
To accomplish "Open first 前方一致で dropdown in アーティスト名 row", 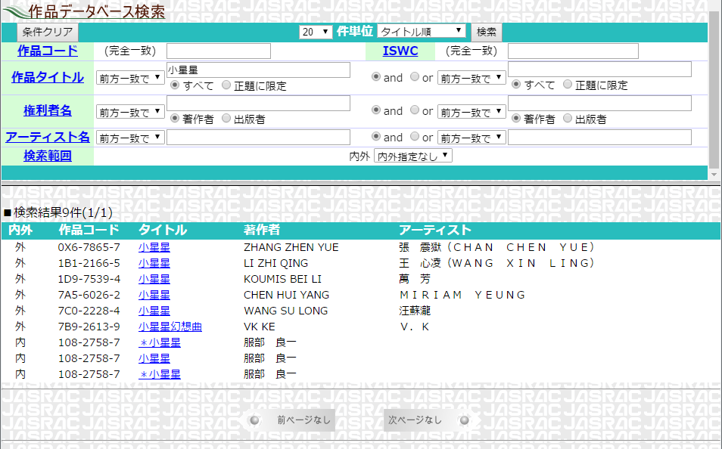I will coord(130,137).
